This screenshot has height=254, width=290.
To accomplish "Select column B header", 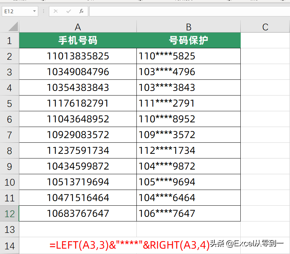I will pos(189,27).
